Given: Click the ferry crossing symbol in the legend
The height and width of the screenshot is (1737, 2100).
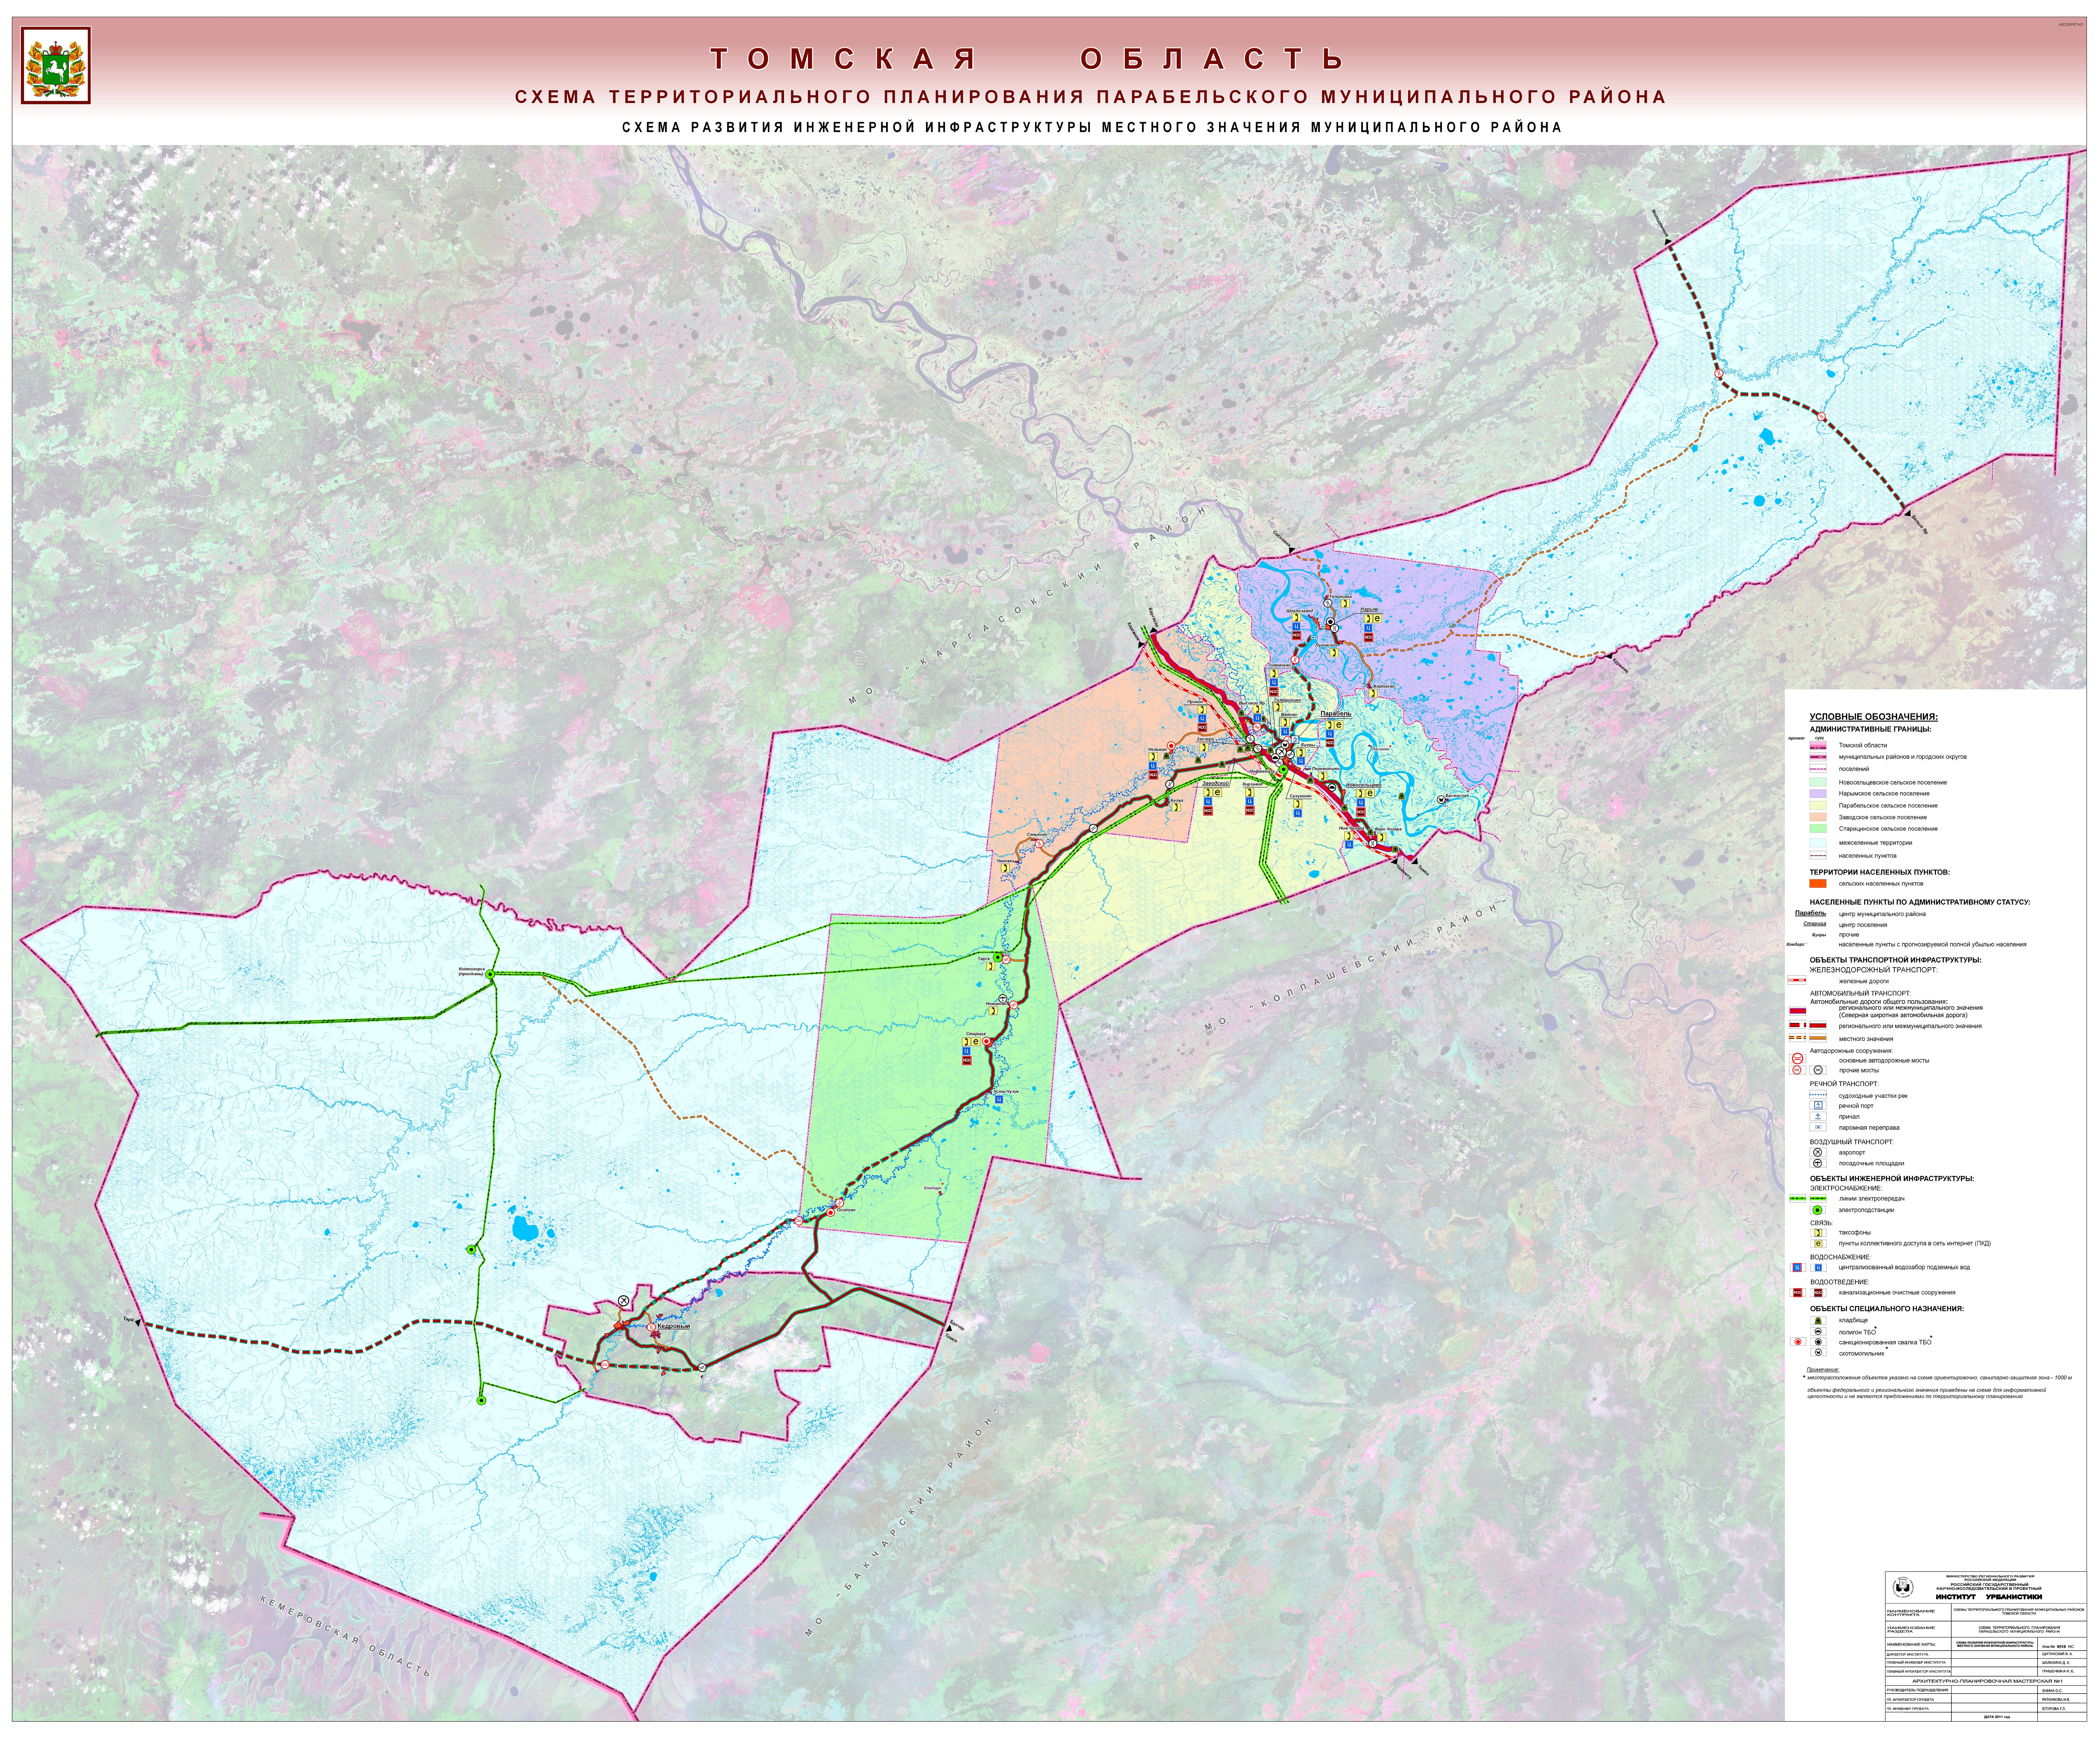Looking at the screenshot, I should 1818,1127.
